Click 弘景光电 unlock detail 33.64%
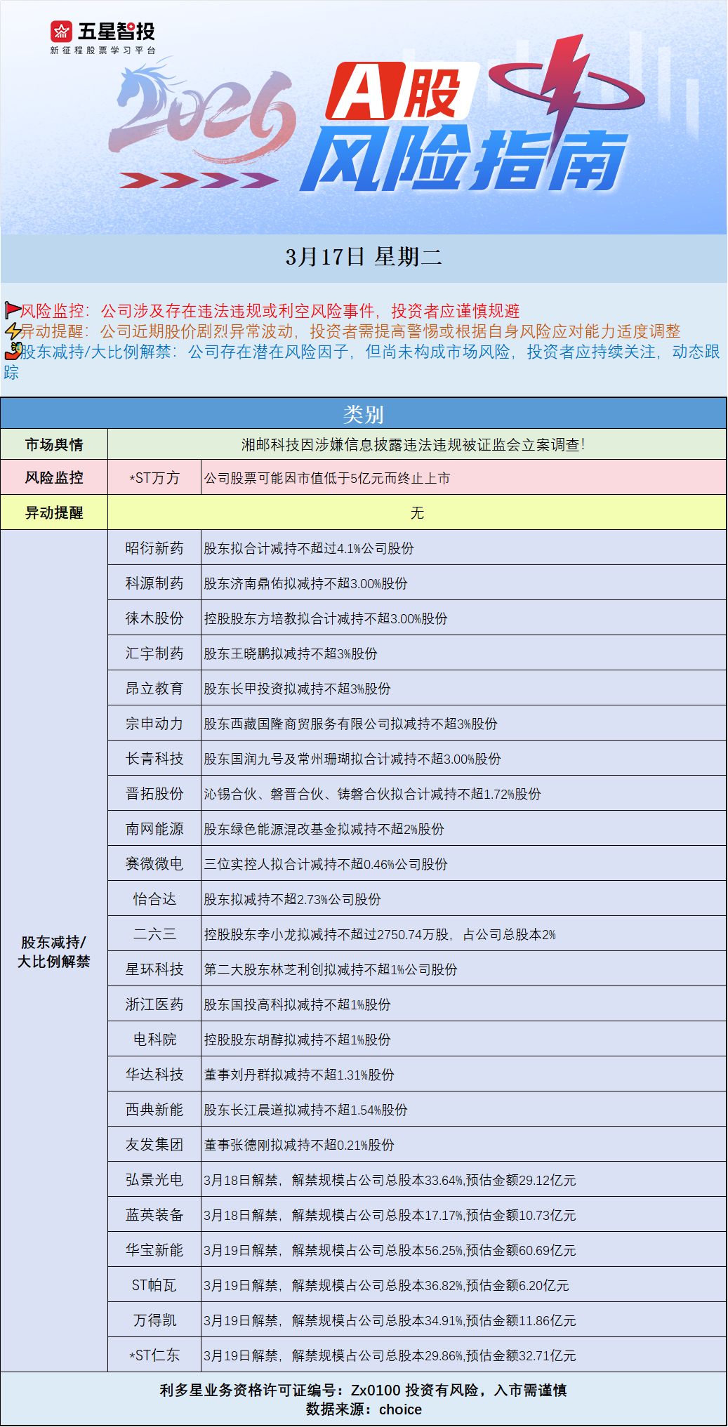This screenshot has width=728, height=1427. (390, 1180)
